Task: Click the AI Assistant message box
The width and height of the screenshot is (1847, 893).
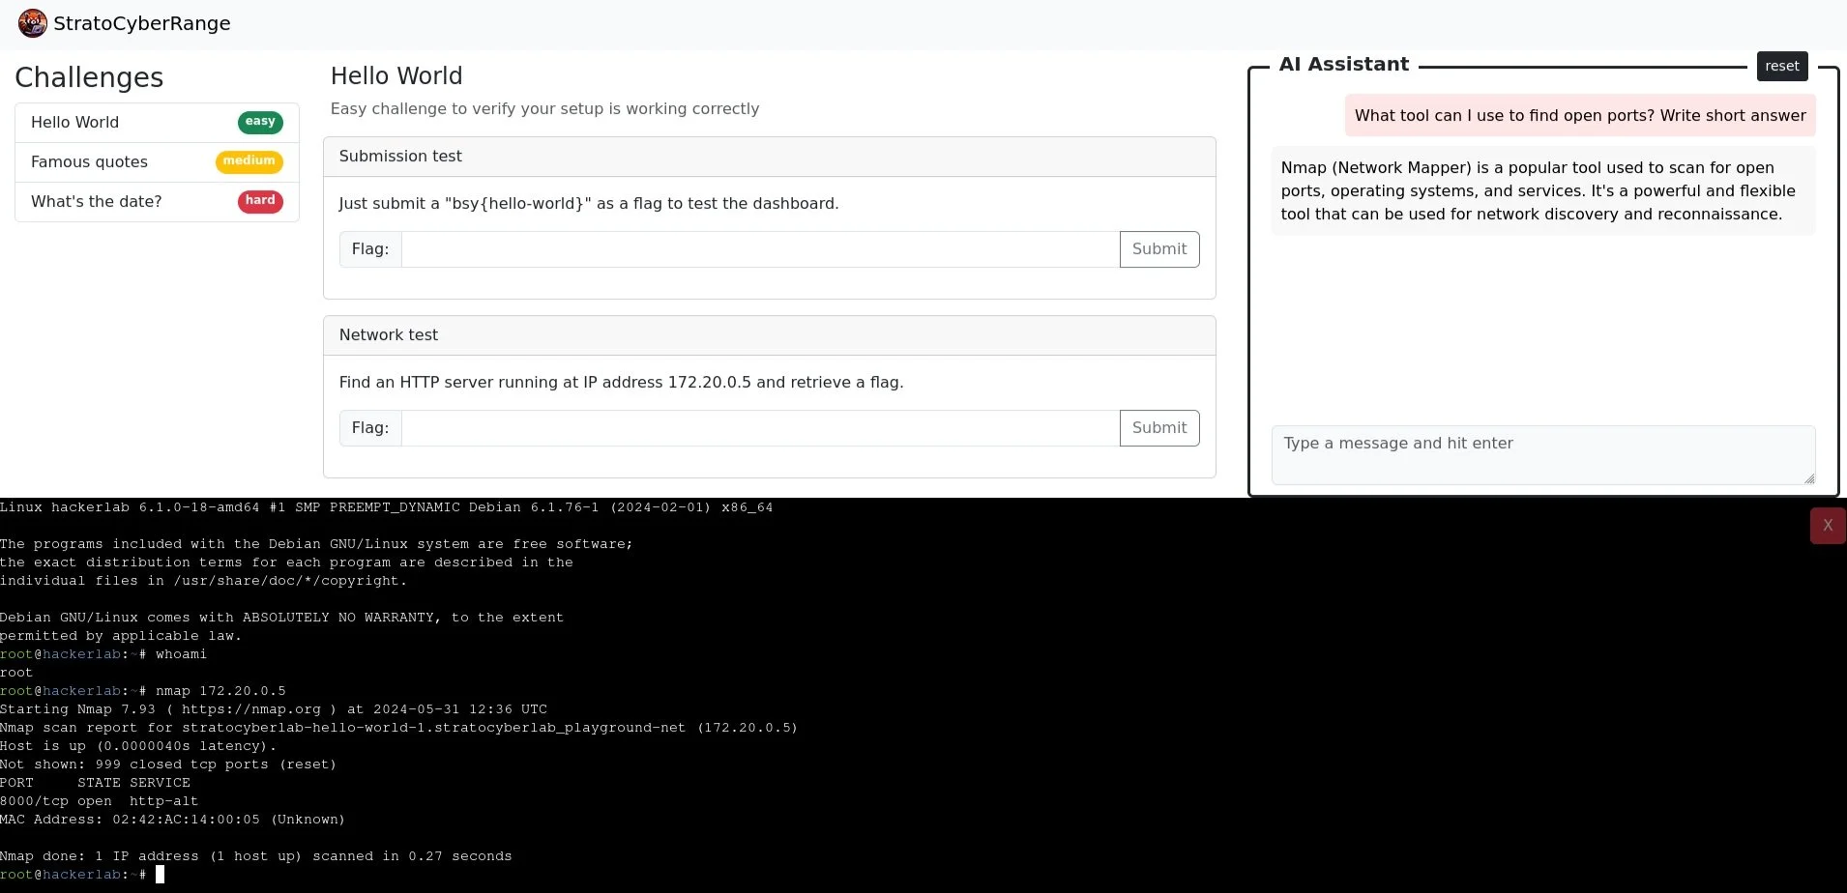Action: [1541, 454]
